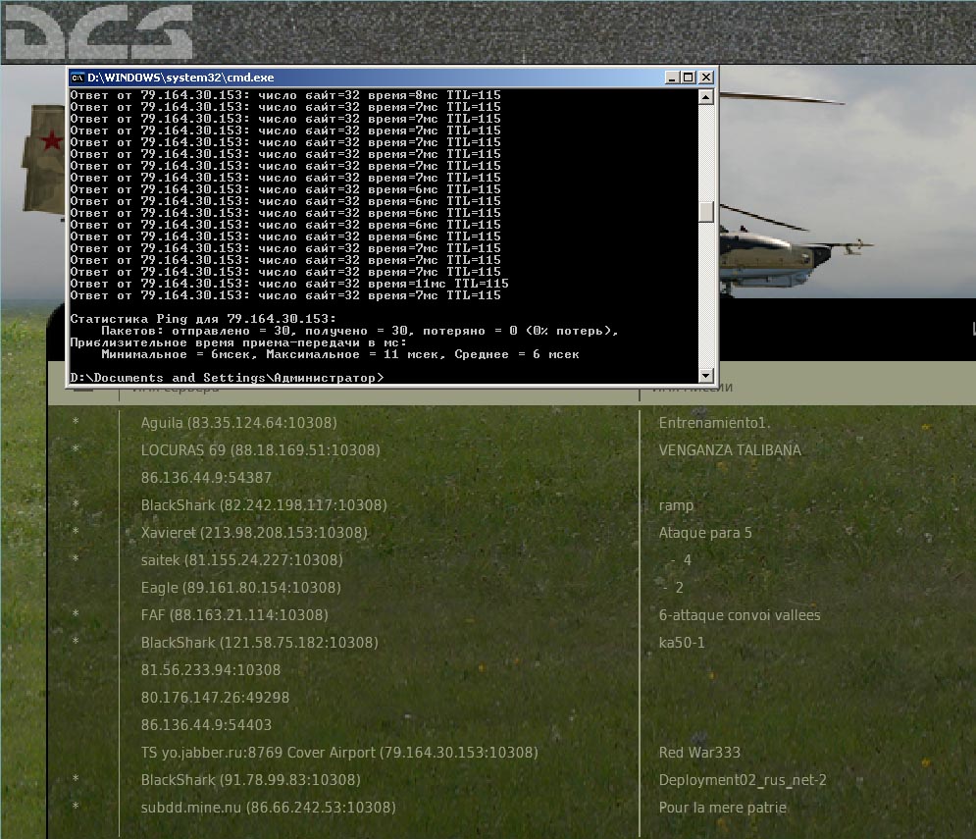This screenshot has width=976, height=839.
Task: Maximize the cmd.exe window
Action: point(688,78)
